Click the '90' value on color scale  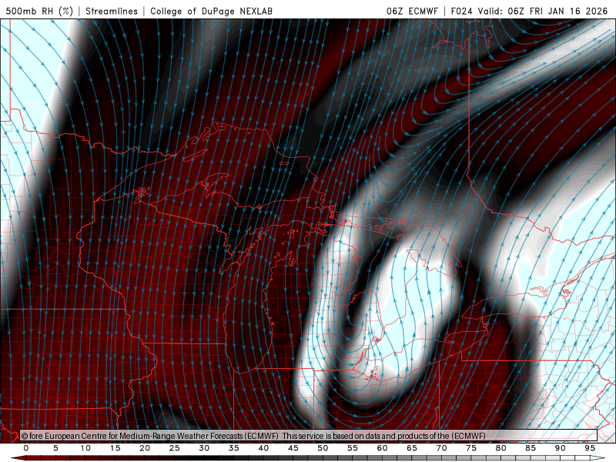pos(560,448)
